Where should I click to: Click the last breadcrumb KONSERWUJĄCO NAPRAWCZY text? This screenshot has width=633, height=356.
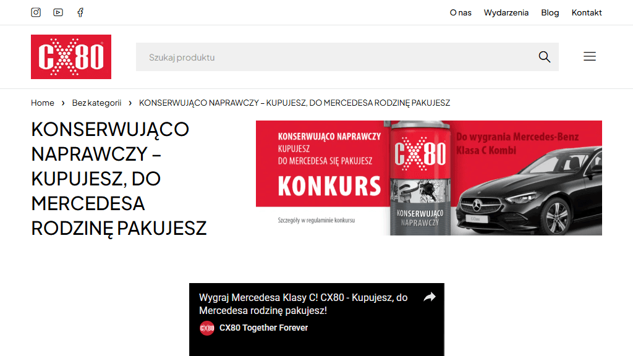pyautogui.click(x=294, y=103)
